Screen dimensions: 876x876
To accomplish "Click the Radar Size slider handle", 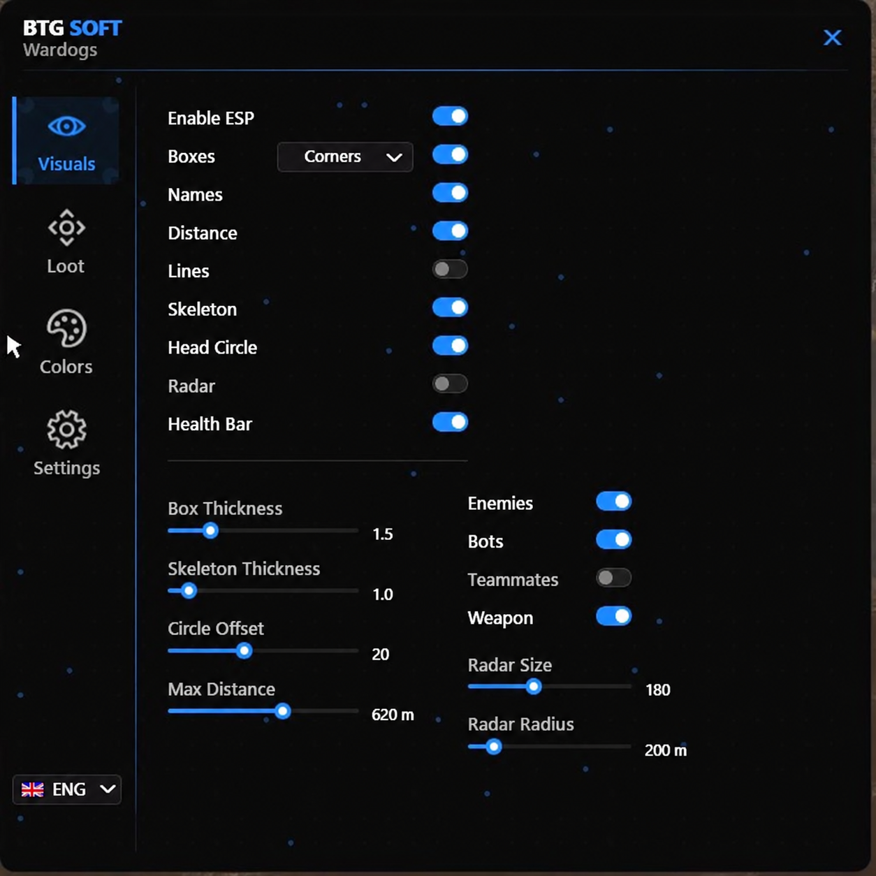I will click(x=534, y=687).
